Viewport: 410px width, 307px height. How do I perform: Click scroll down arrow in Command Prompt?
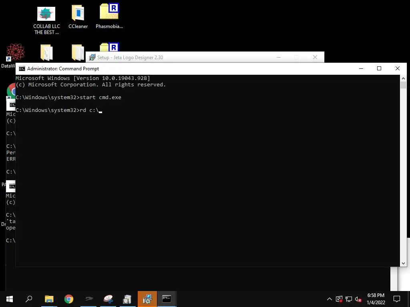tap(403, 263)
